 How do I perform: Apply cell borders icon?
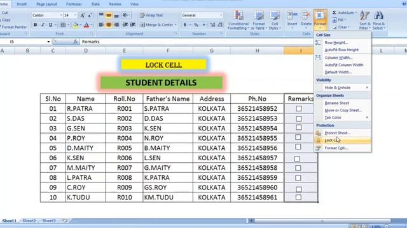[63, 25]
